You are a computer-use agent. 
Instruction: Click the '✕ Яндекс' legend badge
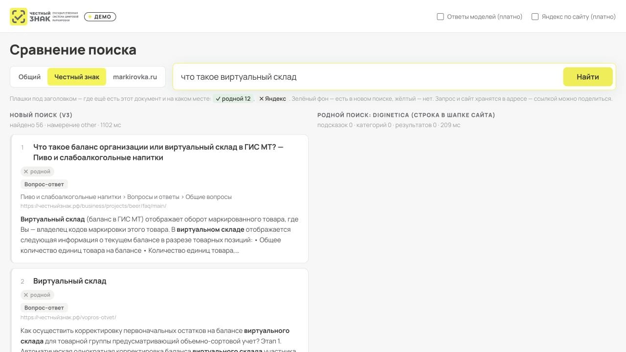(272, 99)
